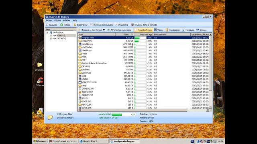
Task: Select the SAUDIT.TXT file icon
Action: click(80, 95)
